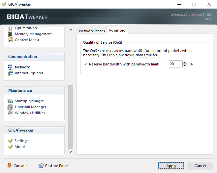Click the Communication group header
Image resolution: width=217 pixels, height=173 pixels.
pyautogui.click(x=34, y=57)
